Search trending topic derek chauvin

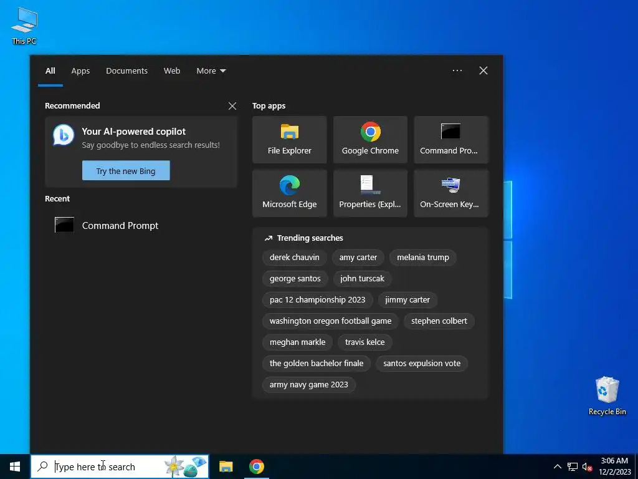pyautogui.click(x=294, y=258)
